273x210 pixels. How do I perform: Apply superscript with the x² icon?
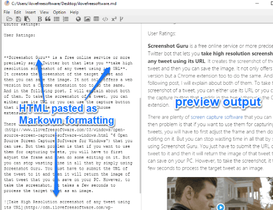(x=114, y=18)
